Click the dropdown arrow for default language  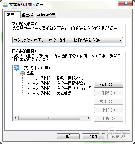[x=120, y=40]
